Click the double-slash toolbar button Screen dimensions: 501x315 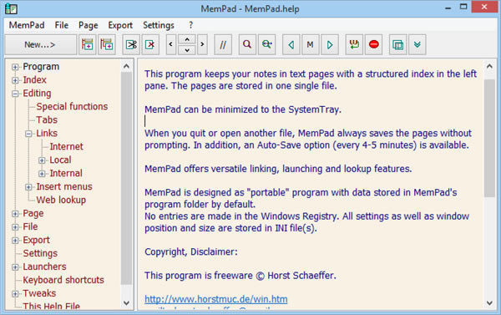click(x=223, y=44)
